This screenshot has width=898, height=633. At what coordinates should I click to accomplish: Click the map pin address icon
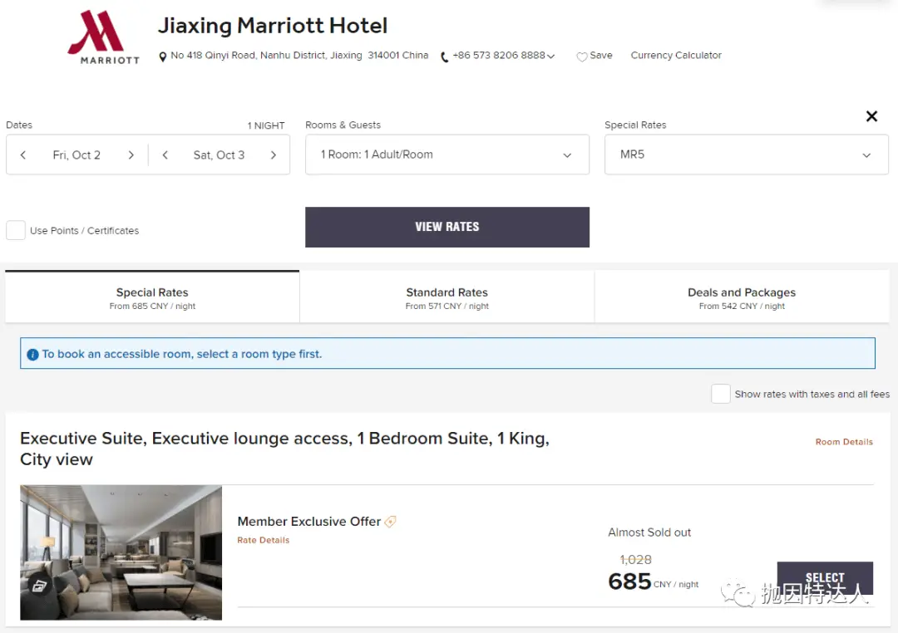(x=163, y=56)
